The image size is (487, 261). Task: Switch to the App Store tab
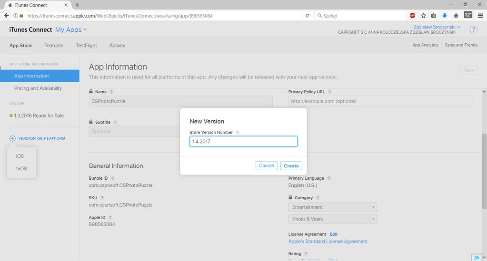(20, 45)
